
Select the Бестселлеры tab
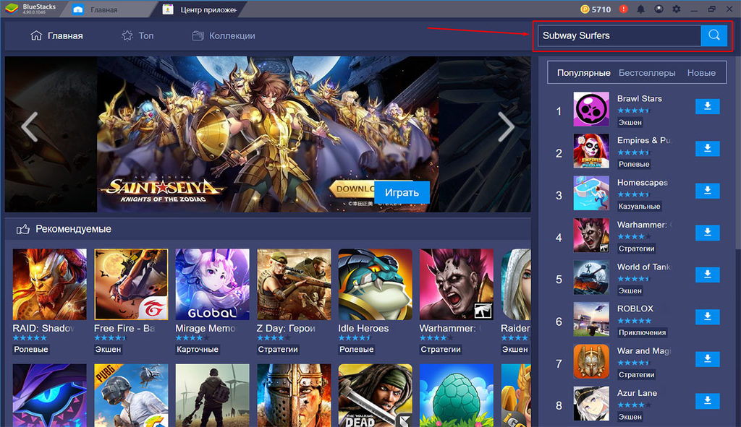[x=647, y=73]
